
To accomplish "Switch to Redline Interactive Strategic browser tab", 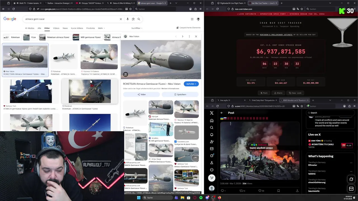I will click(58, 3).
